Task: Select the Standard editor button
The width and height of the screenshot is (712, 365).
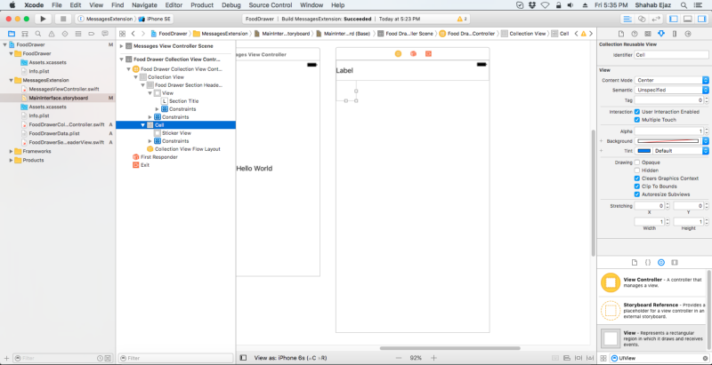Action: 627,19
